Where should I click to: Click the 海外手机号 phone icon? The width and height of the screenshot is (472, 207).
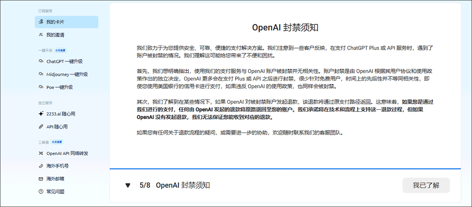41,166
